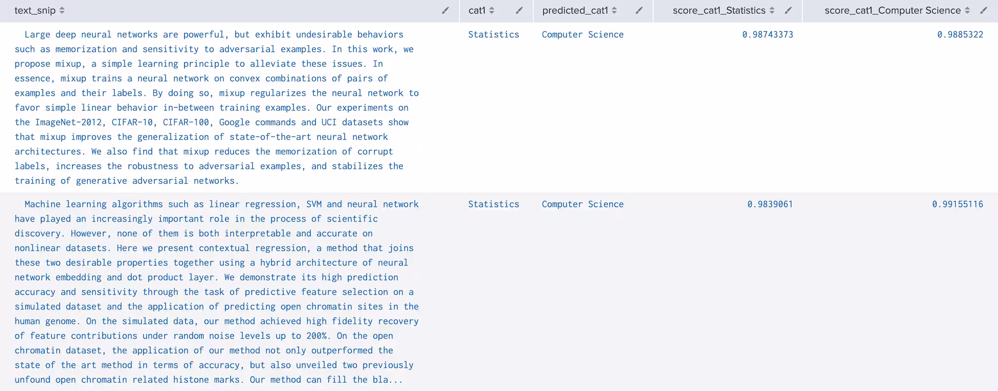Screen dimensions: 998x391
Task: Click the Computer Science prediction in the second row
Action: [583, 204]
